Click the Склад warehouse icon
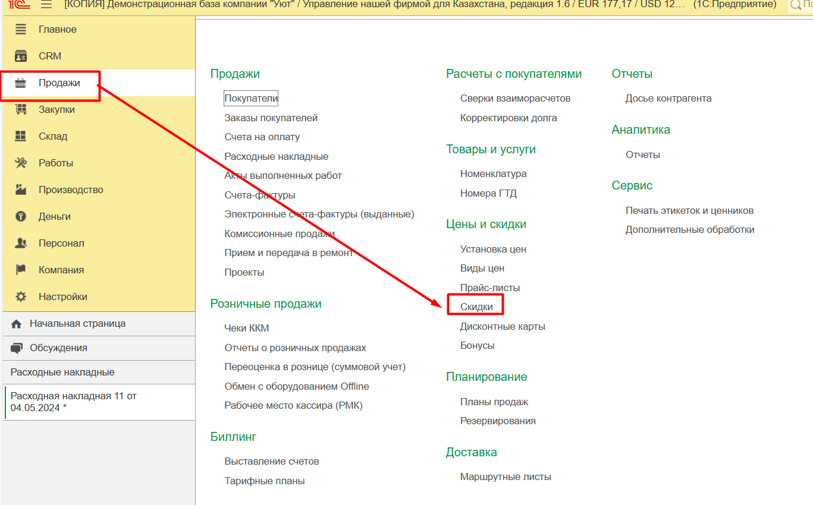813x505 pixels. [21, 136]
